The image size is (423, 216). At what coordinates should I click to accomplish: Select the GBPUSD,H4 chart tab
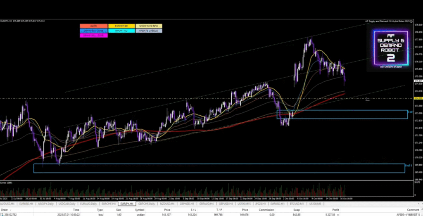coord(226,204)
